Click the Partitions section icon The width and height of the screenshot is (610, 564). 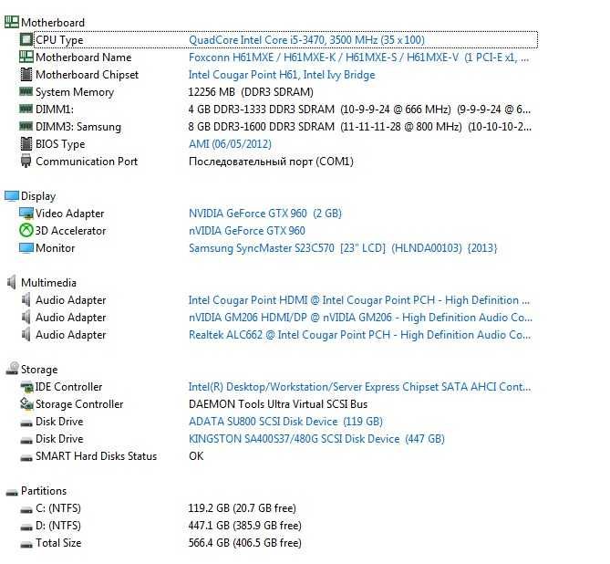coord(12,492)
